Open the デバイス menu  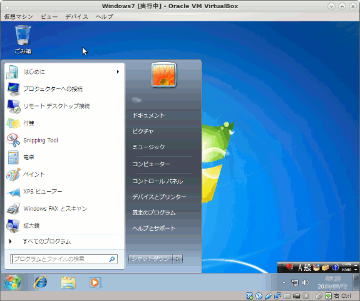(76, 17)
